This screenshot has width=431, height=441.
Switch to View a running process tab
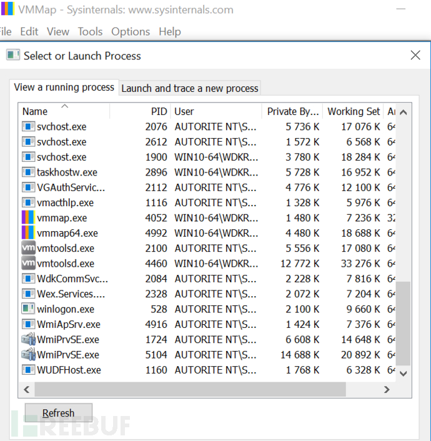[x=64, y=87]
